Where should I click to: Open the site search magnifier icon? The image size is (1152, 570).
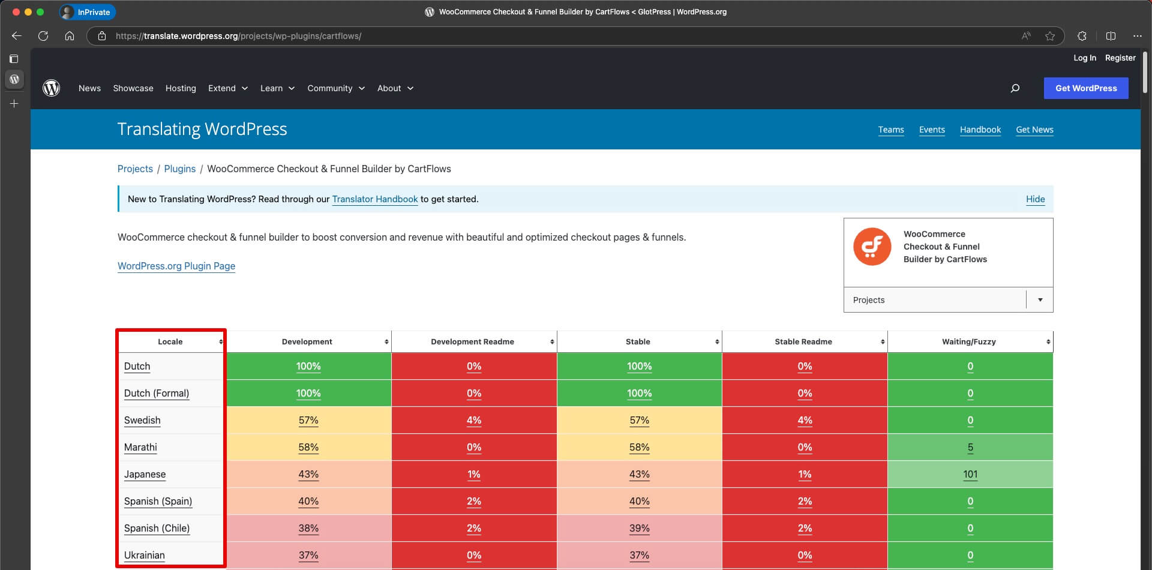[1015, 88]
